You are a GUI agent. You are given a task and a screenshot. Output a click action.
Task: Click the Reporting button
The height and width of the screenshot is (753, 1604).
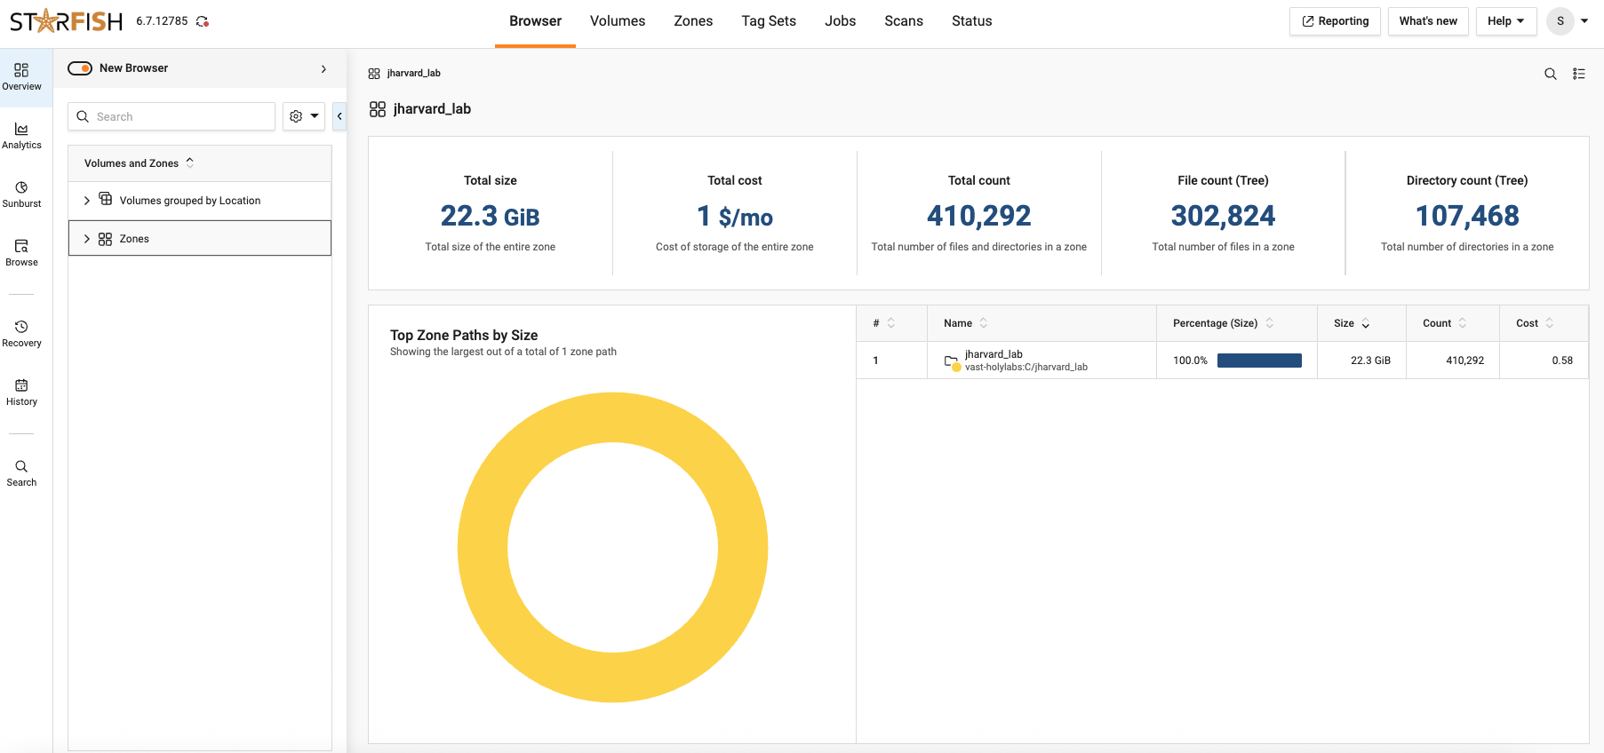tap(1335, 21)
